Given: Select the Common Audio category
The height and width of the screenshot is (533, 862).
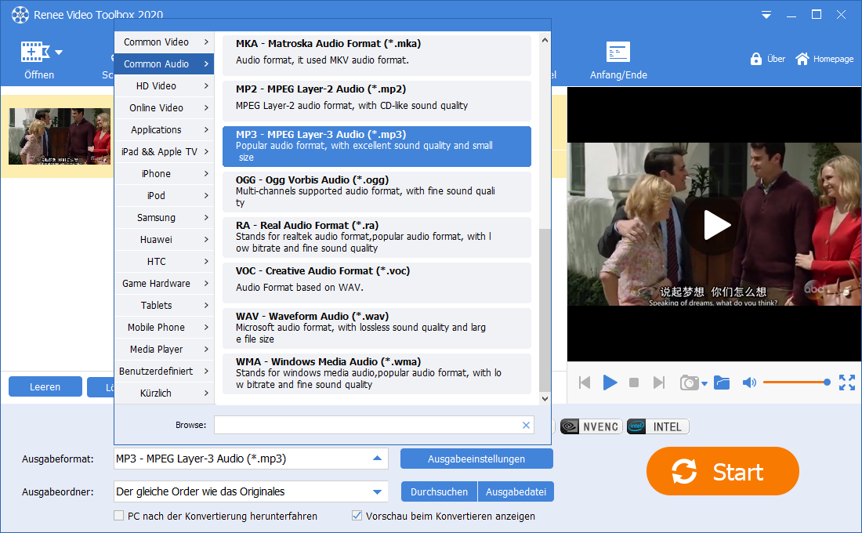Looking at the screenshot, I should pyautogui.click(x=164, y=63).
